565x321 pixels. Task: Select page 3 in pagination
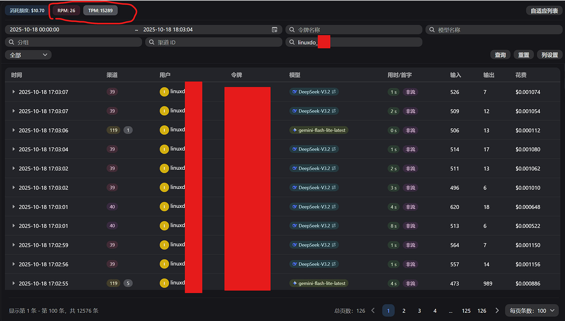419,311
